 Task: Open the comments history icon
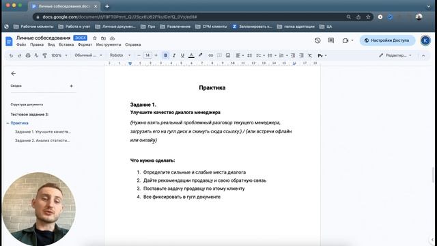pyautogui.click(x=330, y=40)
